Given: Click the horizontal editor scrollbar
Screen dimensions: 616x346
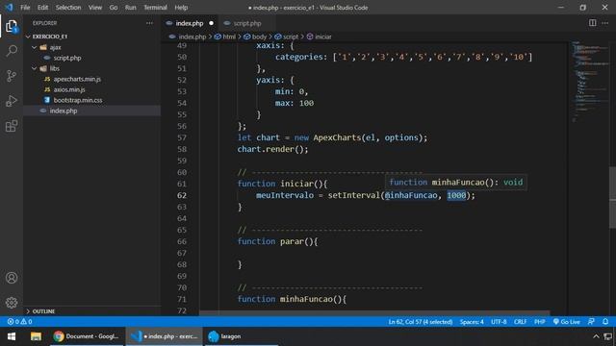Looking at the screenshot, I should point(374,313).
